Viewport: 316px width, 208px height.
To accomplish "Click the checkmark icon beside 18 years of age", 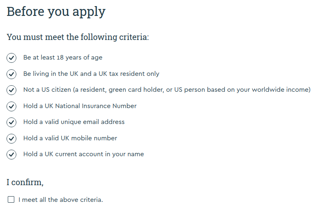I will pyautogui.click(x=11, y=58).
